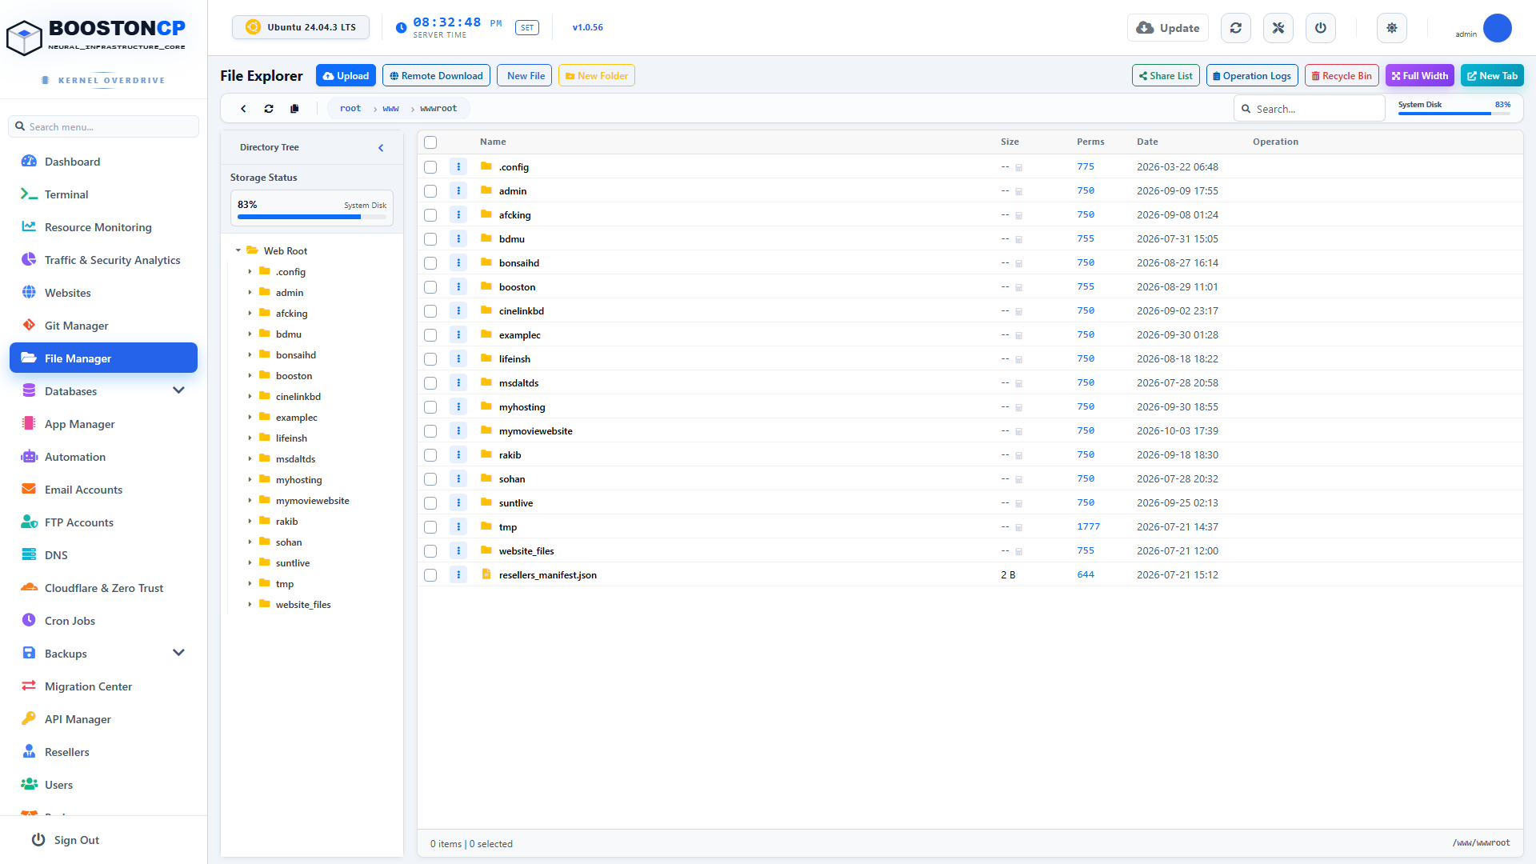This screenshot has width=1536, height=864.
Task: Reload the directory with path bar refresh icon
Action: point(269,109)
